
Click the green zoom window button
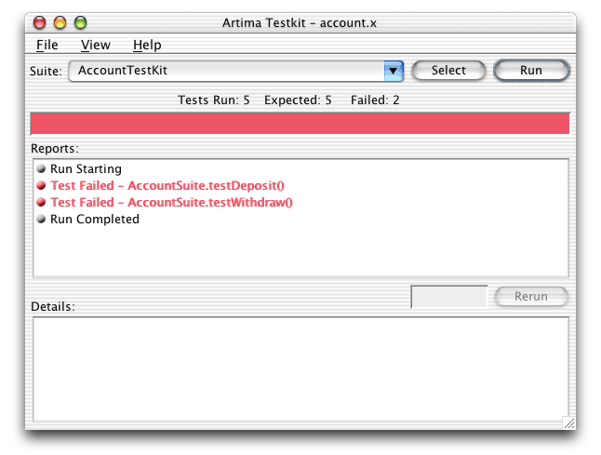coord(81,23)
